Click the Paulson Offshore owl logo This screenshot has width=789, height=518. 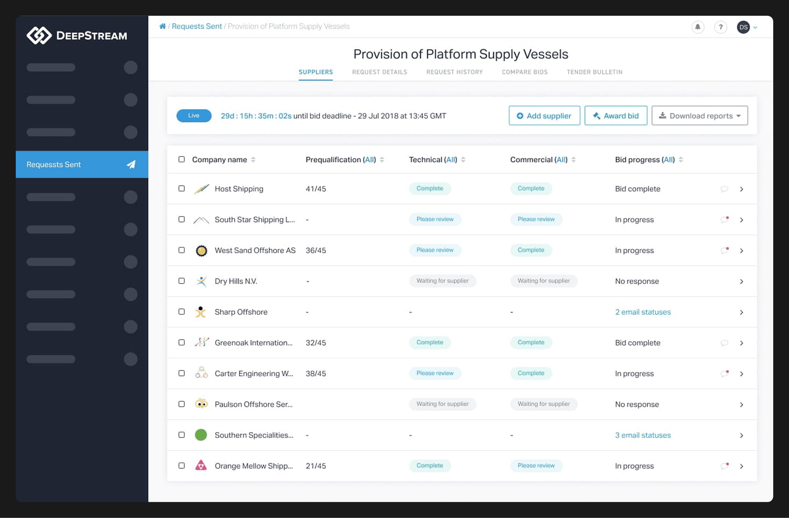[x=201, y=404]
